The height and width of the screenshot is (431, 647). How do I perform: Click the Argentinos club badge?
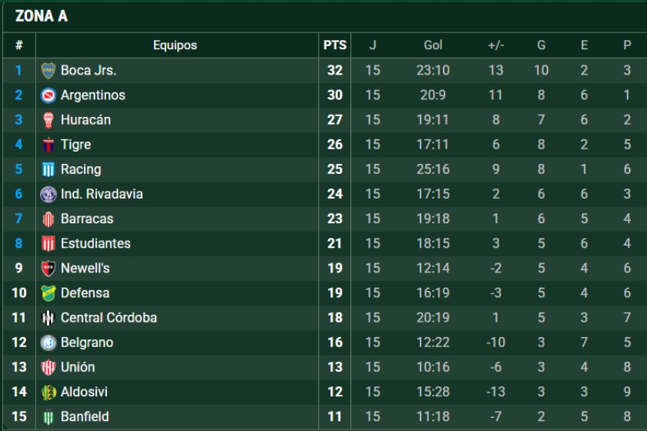pyautogui.click(x=49, y=95)
